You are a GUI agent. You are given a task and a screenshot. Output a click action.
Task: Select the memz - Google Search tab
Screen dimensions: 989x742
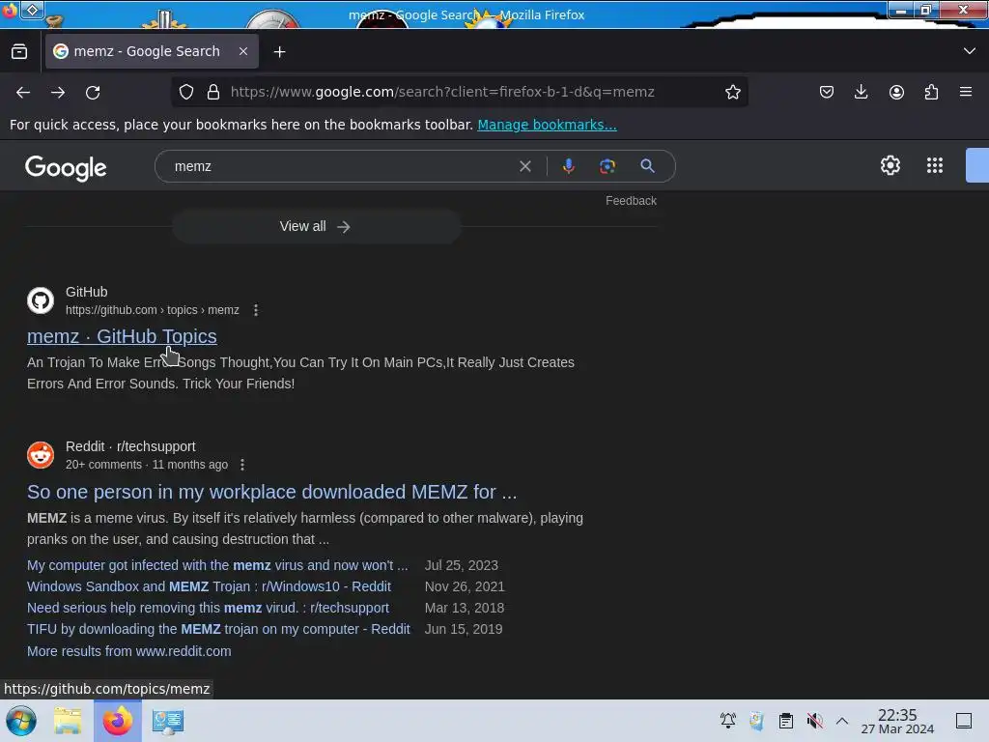point(152,51)
